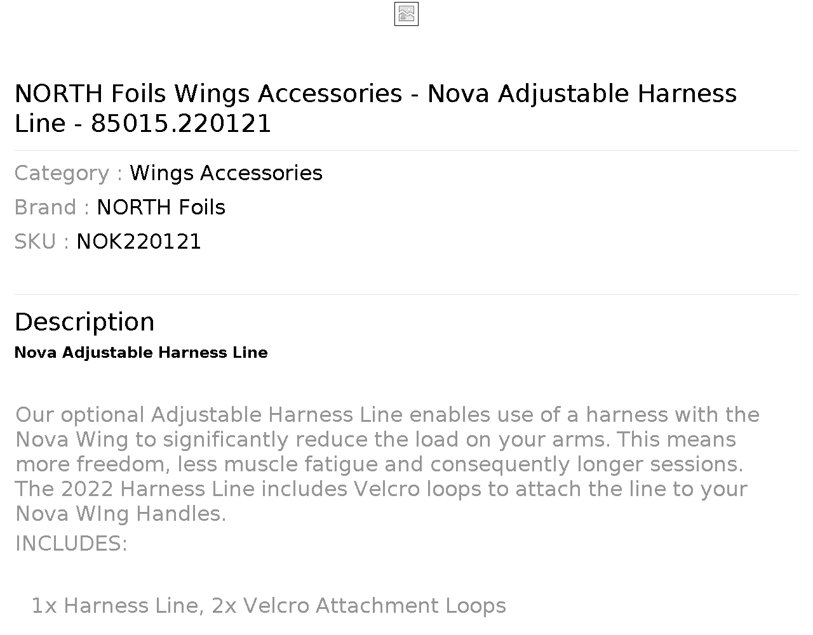Click the words muscle fatigue in the description
This screenshot has width=813, height=635.
301,464
